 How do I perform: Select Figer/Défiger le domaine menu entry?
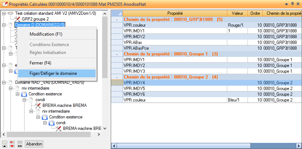pos(53,73)
